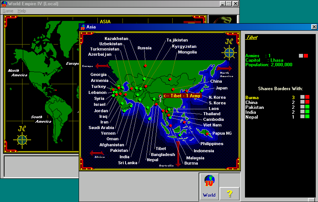
Task: Select the Lebanon country label
Action: click(97, 92)
